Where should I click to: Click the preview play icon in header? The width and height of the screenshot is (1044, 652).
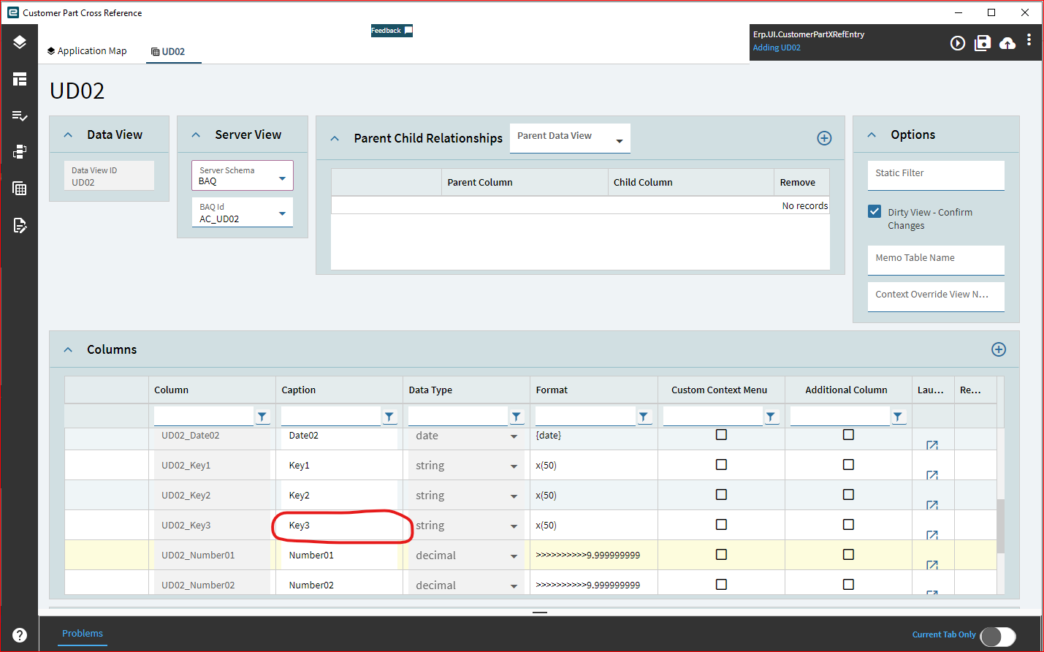(957, 43)
